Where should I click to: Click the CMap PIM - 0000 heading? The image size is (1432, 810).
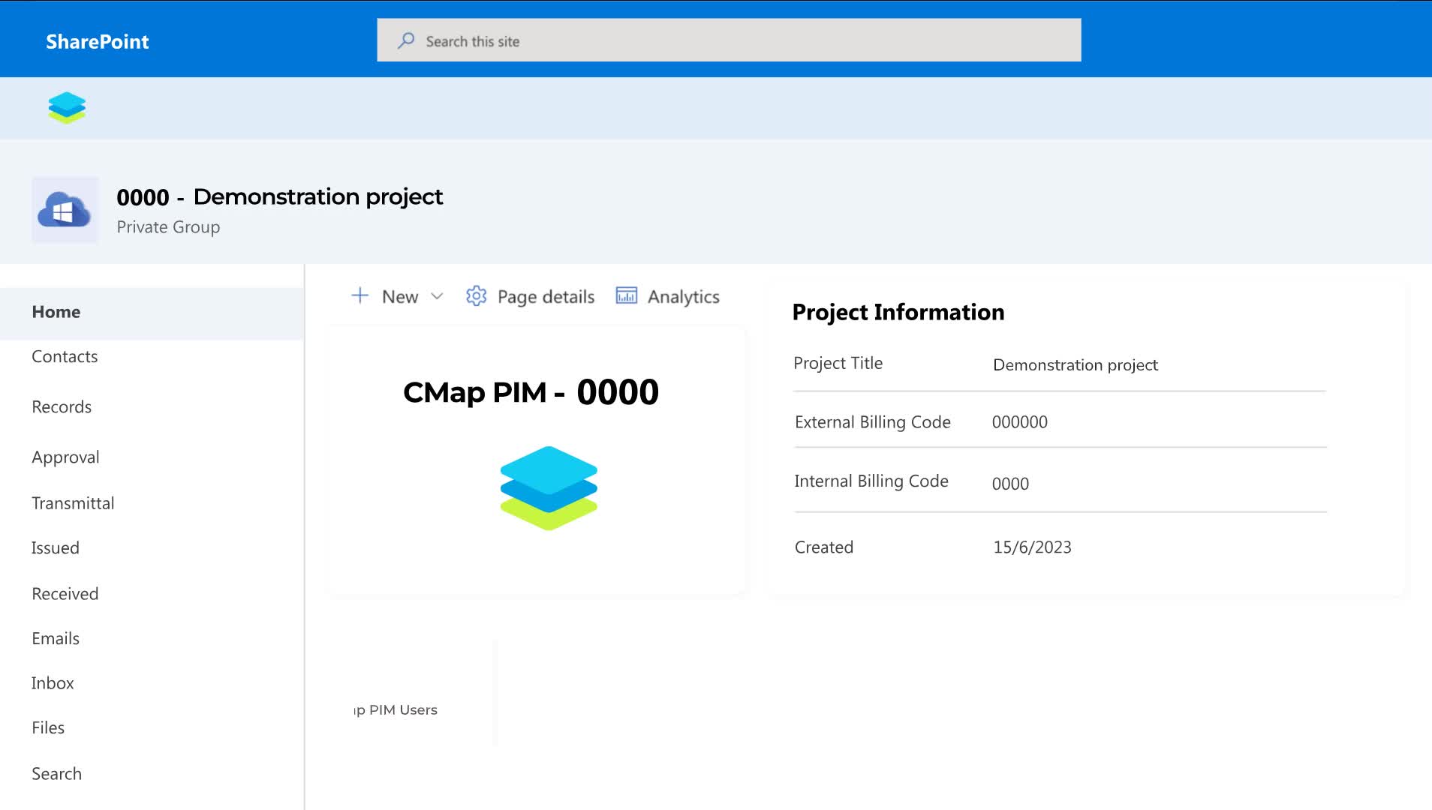531,392
